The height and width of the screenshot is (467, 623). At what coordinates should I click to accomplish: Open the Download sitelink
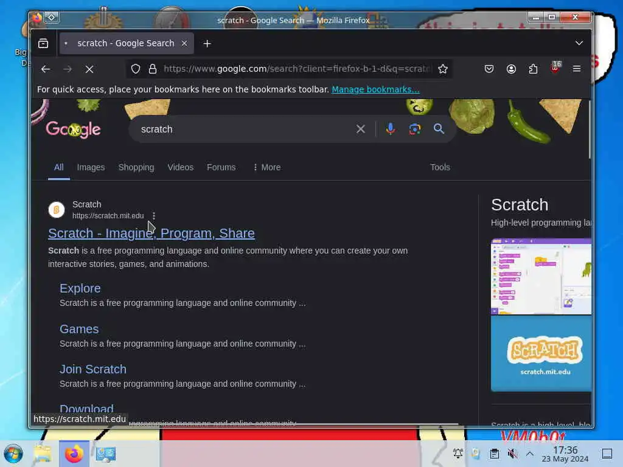86,409
